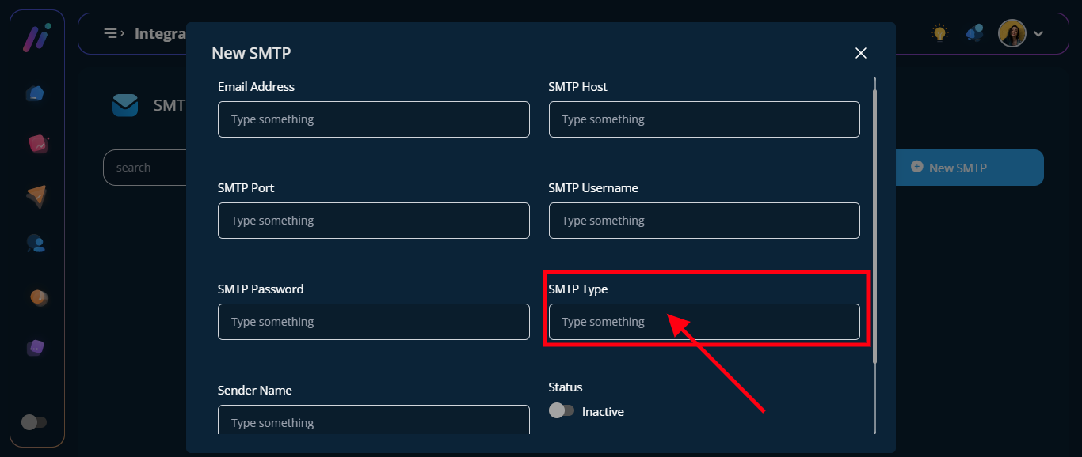The image size is (1082, 457).
Task: Click the lightbulb icon in top bar
Action: point(939,33)
